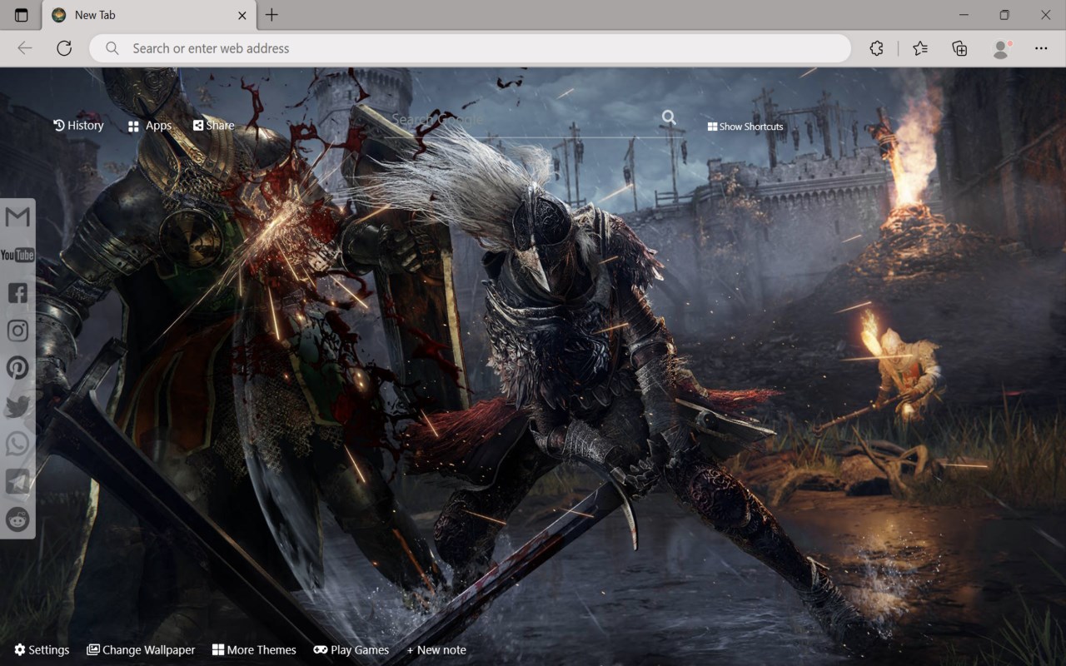Open browser Extensions puzzle icon
The height and width of the screenshot is (666, 1066).
click(x=876, y=48)
